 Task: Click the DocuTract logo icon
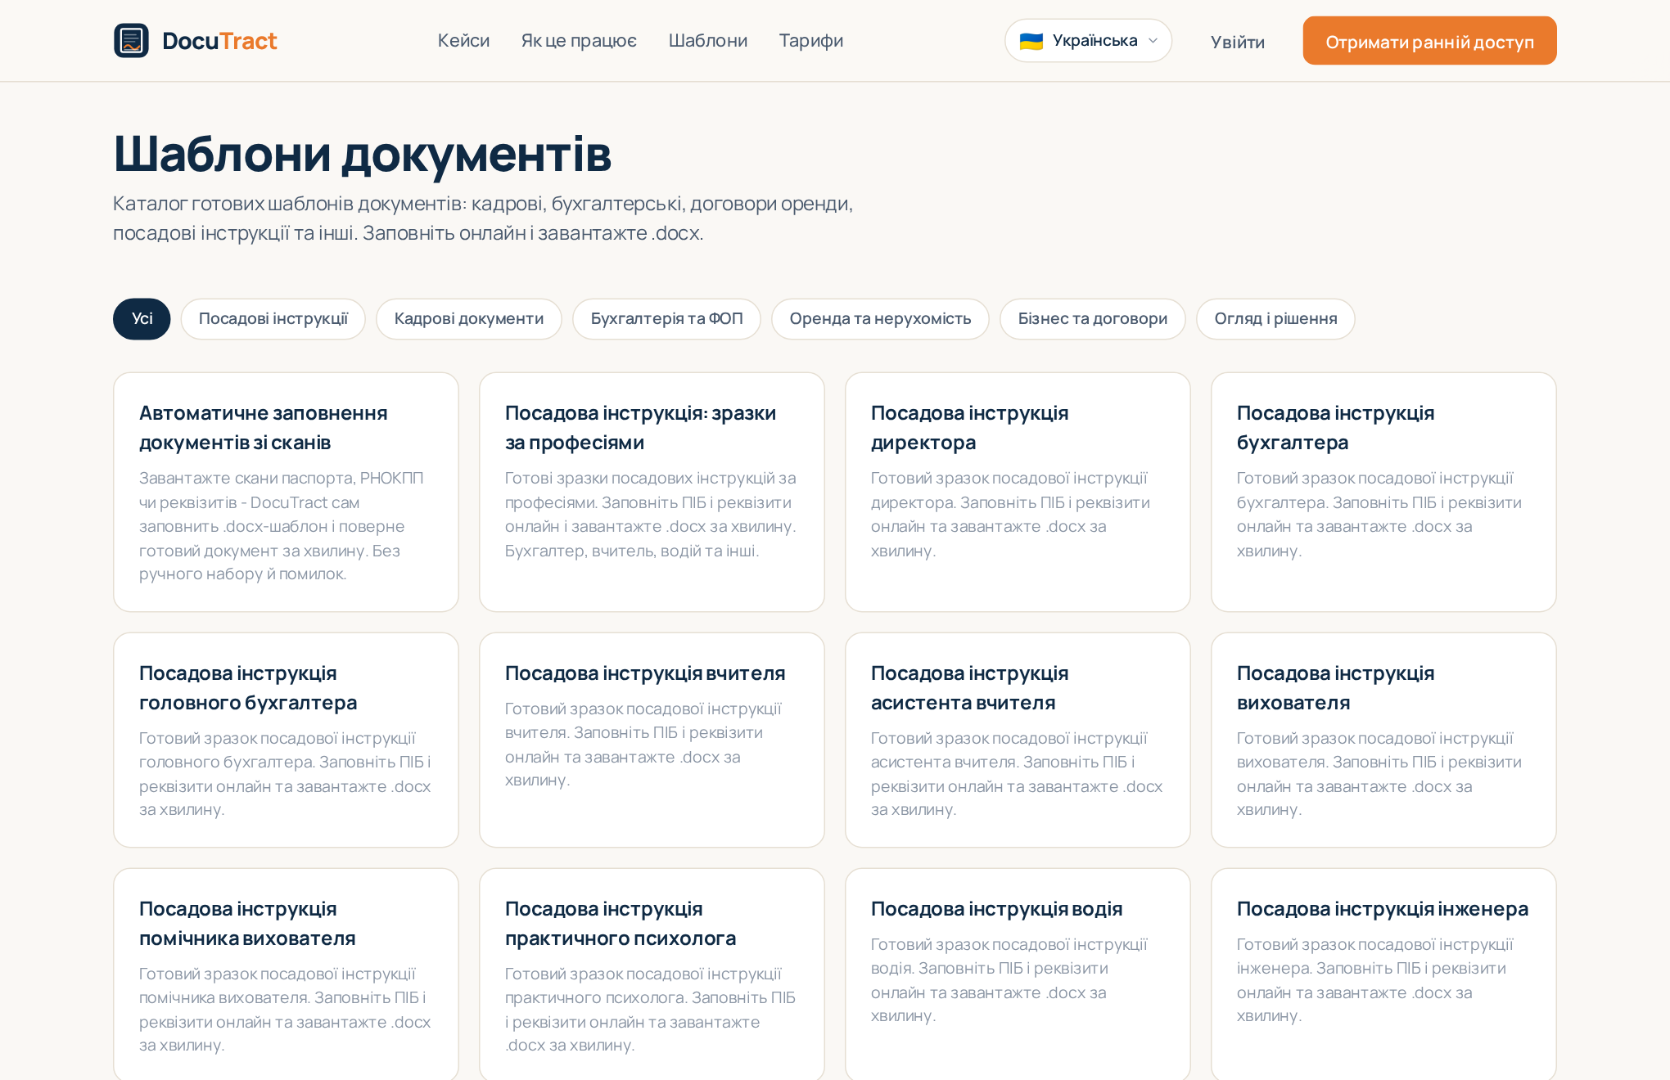(131, 41)
